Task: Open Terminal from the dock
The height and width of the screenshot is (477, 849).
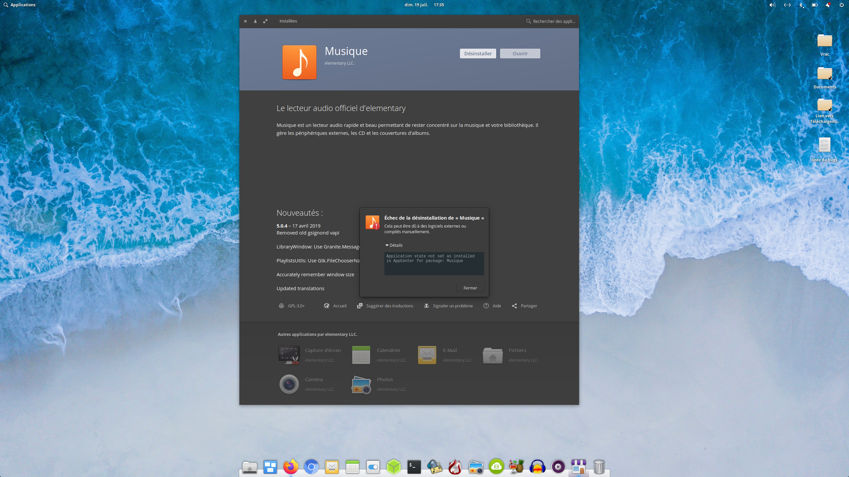Action: click(x=414, y=466)
